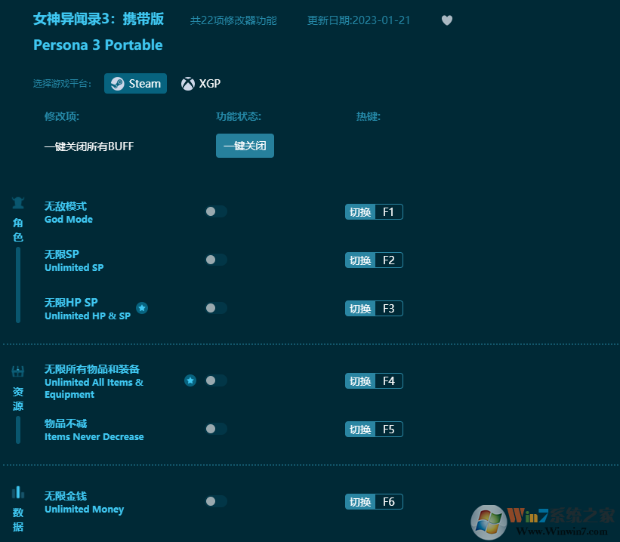620x542 pixels.
Task: Click the Xbox XGP logo icon
Action: pyautogui.click(x=188, y=84)
